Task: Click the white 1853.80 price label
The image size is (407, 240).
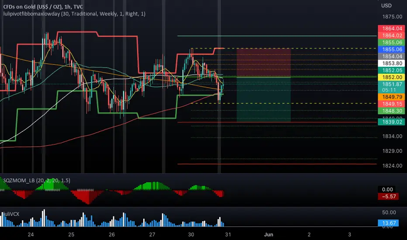Action: tap(391, 63)
